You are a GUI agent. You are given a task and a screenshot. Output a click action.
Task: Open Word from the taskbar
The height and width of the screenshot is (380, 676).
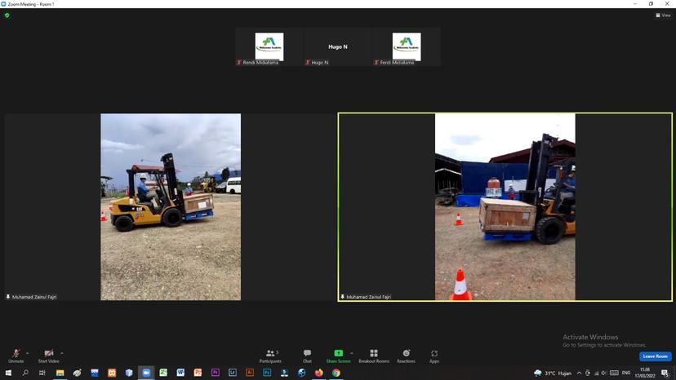pos(180,373)
